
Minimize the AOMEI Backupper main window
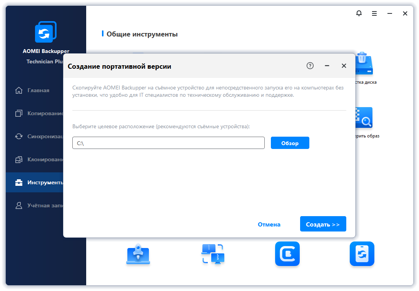[x=390, y=13]
